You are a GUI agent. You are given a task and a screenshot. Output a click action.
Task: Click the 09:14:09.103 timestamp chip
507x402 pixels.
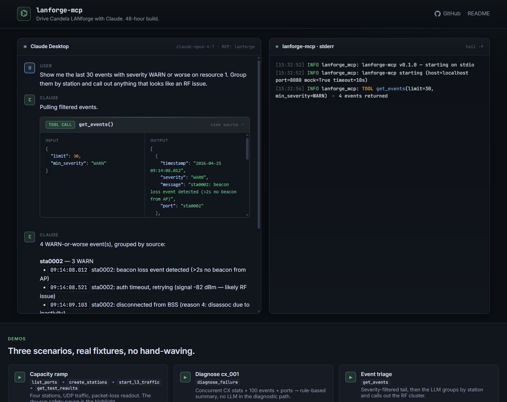[69, 305]
